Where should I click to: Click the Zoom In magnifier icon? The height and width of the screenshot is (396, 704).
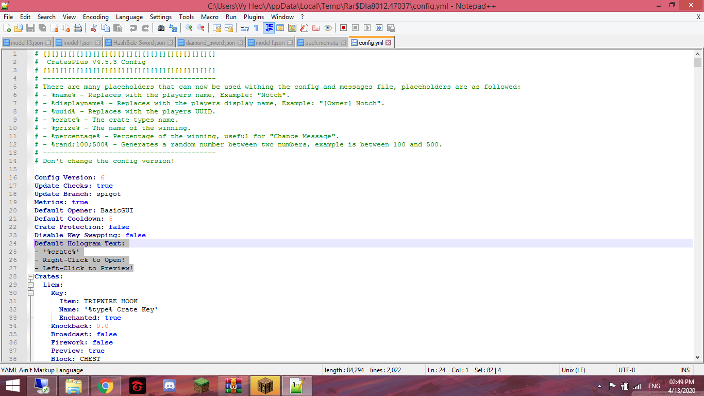pyautogui.click(x=189, y=28)
